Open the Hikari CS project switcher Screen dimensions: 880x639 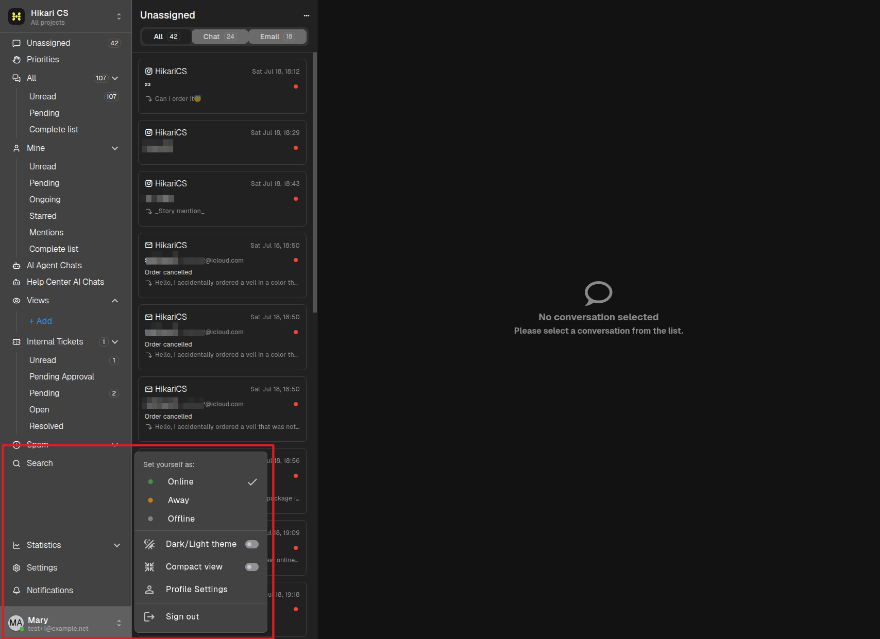(x=119, y=16)
